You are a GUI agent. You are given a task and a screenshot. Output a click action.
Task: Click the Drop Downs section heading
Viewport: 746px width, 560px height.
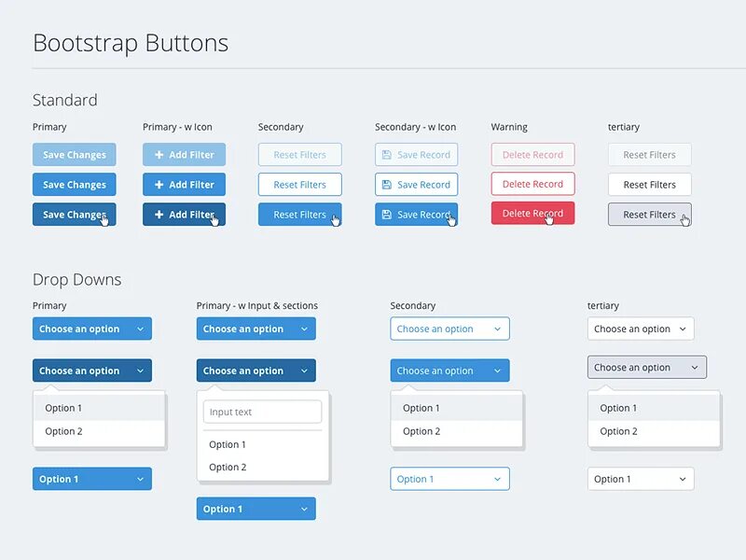click(x=76, y=279)
